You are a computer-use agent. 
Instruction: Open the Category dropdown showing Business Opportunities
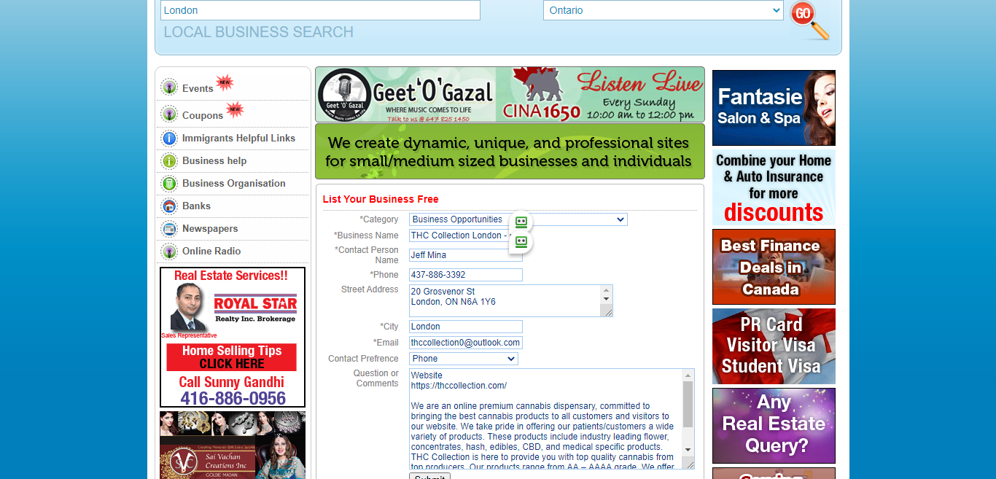pos(518,219)
